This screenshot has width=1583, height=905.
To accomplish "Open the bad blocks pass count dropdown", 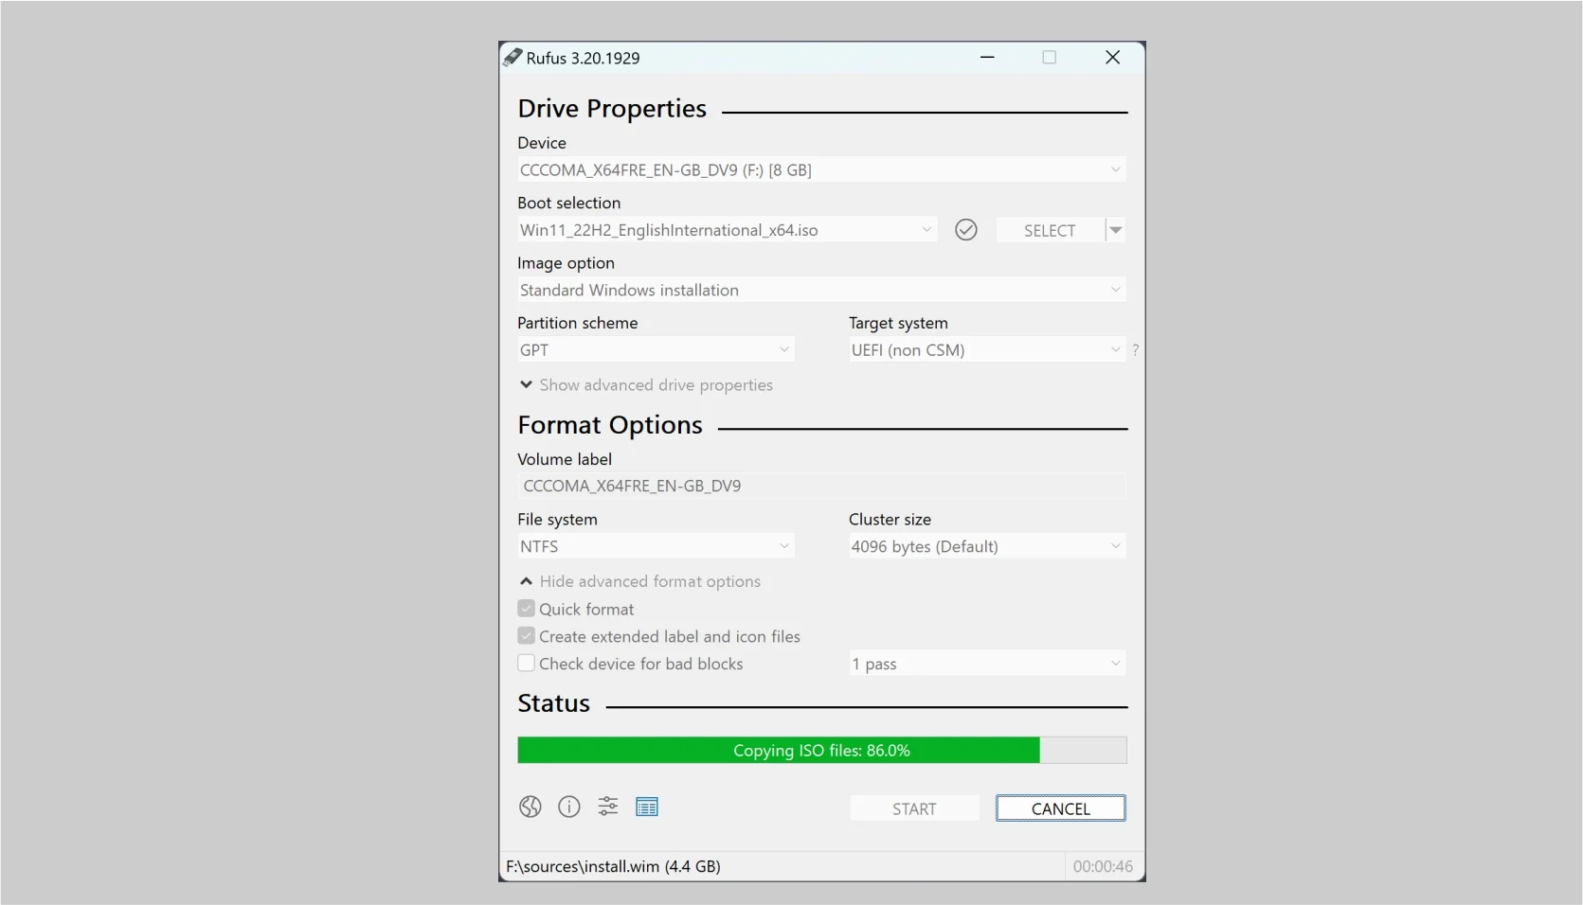I will point(987,664).
